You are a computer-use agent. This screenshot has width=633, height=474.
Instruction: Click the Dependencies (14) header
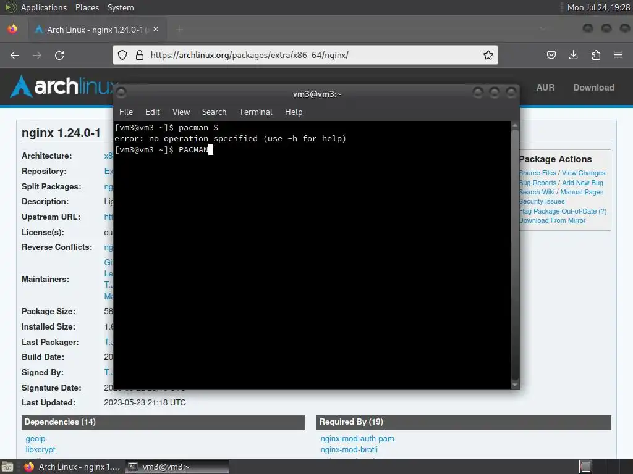pos(163,422)
